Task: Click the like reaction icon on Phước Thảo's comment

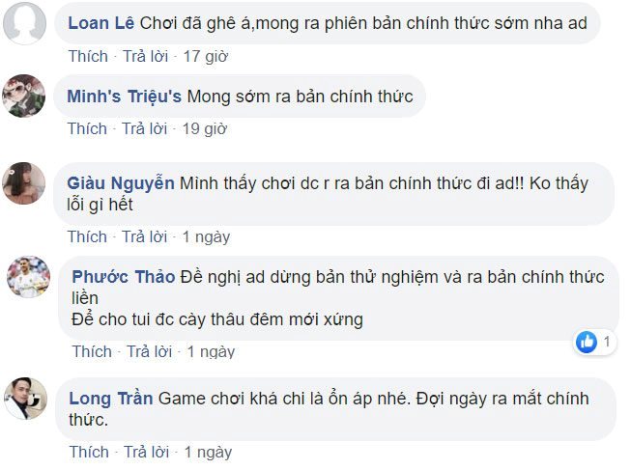Action: (587, 342)
